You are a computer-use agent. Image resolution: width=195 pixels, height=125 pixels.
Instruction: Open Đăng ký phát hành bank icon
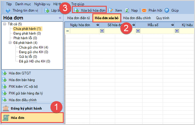pyautogui.click(x=6, y=108)
